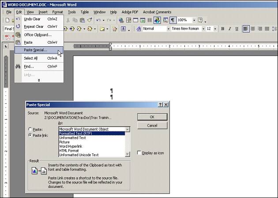Open the Redo history dropdown arrow
This screenshot has width=278, height=198.
click(114, 20)
